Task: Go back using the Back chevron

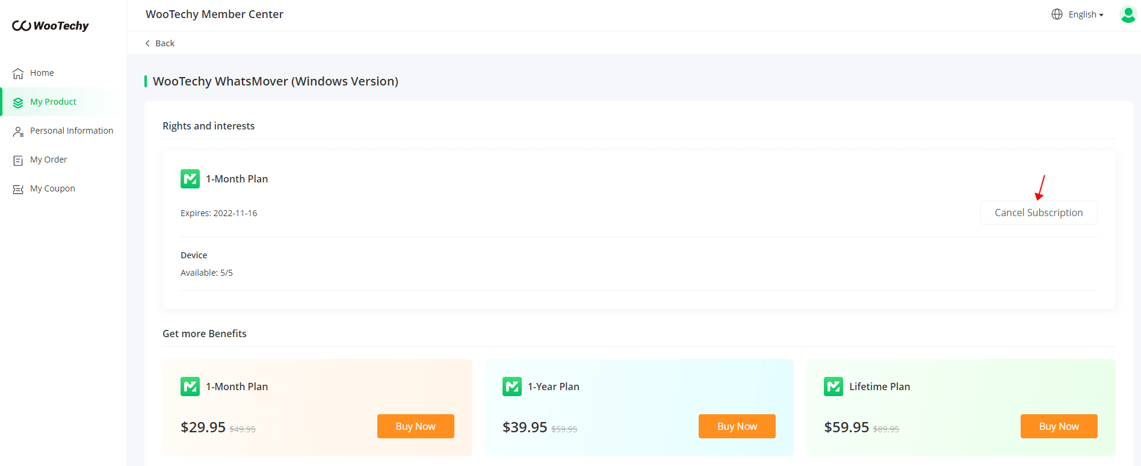Action: click(148, 43)
